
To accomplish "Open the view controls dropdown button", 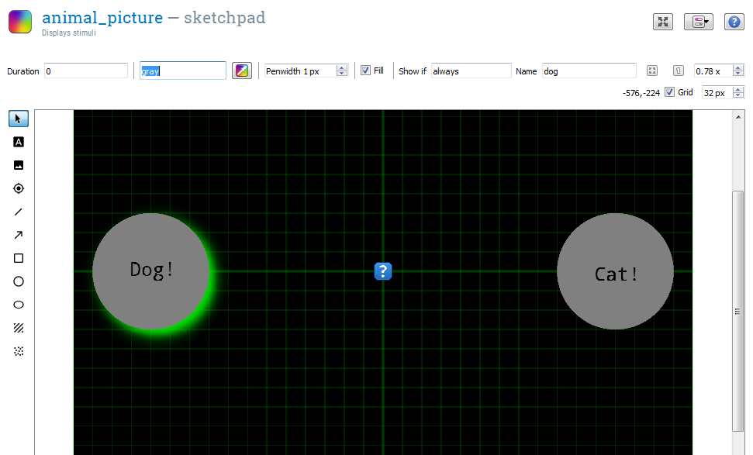I will pyautogui.click(x=698, y=22).
